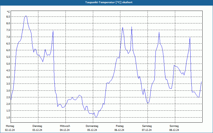Viewport: 213px width, 133px height.
Task: Select the 7,5 axis value
Action: point(9,30)
